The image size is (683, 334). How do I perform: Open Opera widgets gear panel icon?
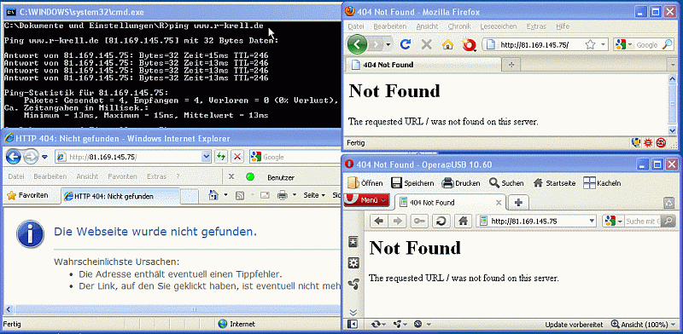pos(353,263)
